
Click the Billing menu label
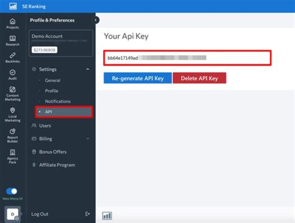click(45, 139)
